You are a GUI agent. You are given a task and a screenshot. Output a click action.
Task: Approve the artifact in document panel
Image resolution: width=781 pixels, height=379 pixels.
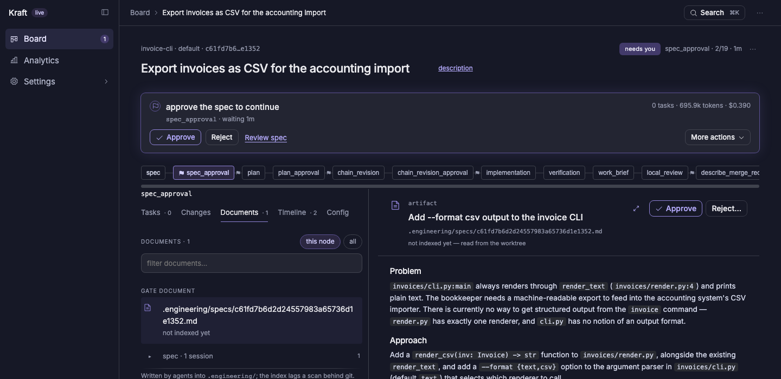[676, 208]
